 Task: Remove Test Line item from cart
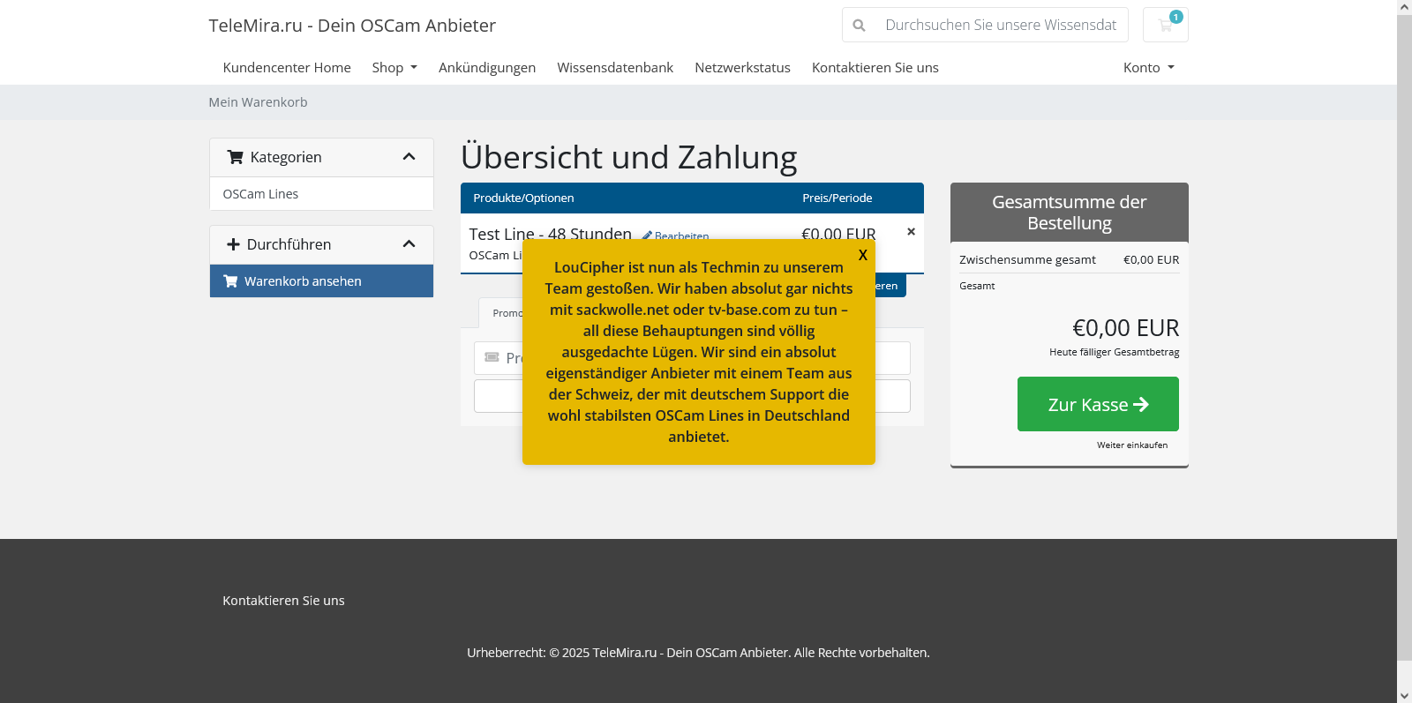pos(911,232)
